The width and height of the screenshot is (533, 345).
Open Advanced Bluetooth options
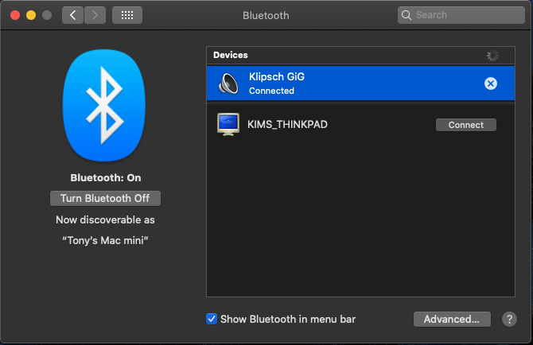pos(452,320)
